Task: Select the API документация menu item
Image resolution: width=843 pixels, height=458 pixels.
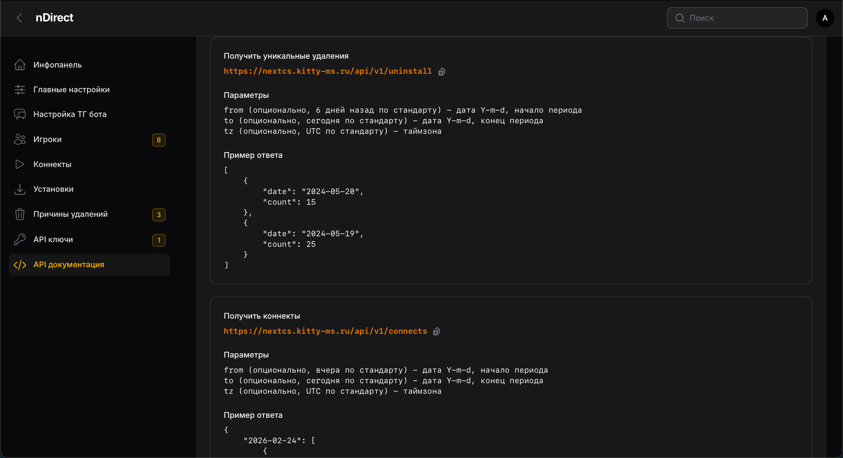Action: point(68,265)
